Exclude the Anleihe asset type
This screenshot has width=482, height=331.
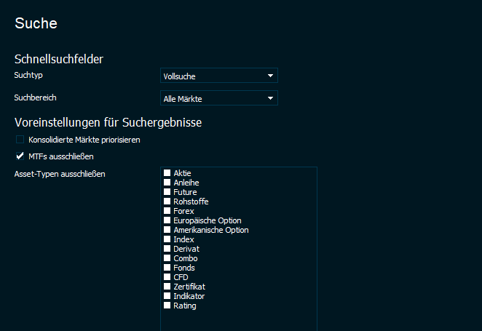click(x=167, y=183)
